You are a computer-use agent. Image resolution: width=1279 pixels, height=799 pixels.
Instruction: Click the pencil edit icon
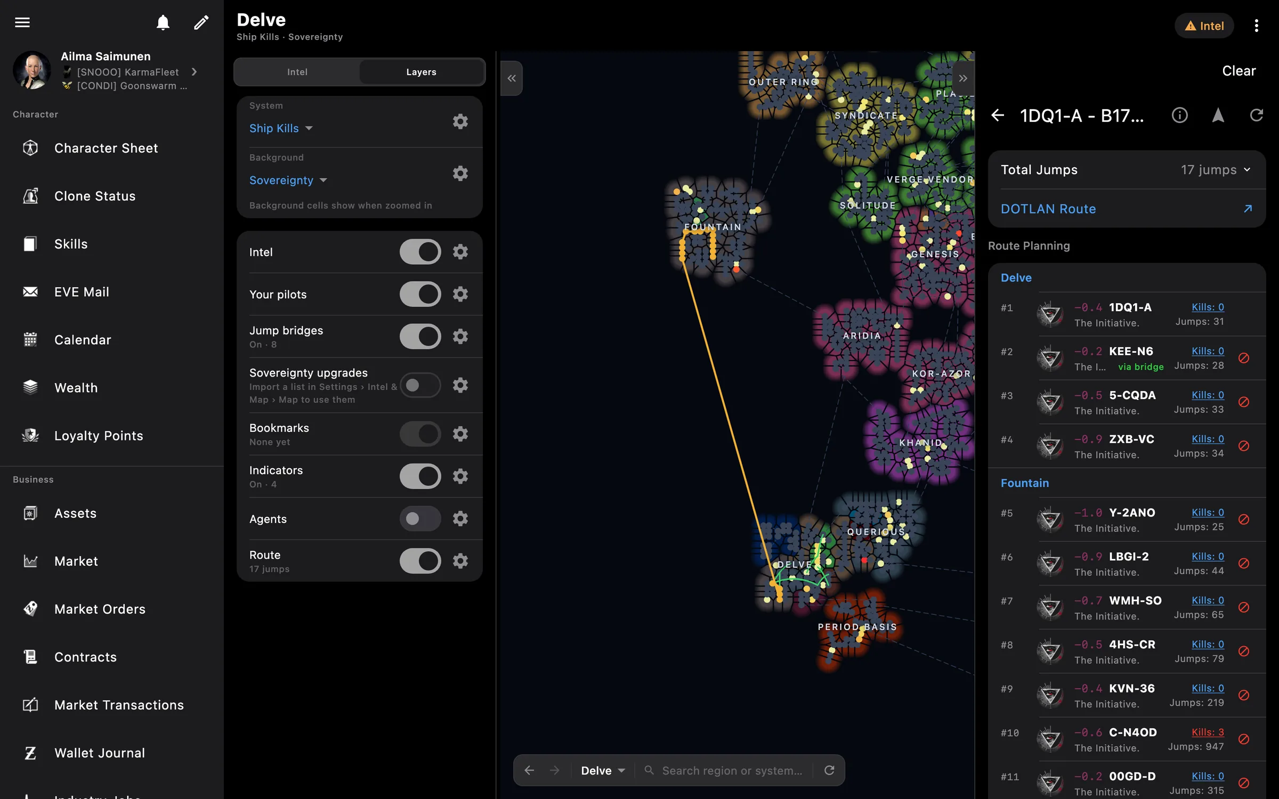click(201, 22)
